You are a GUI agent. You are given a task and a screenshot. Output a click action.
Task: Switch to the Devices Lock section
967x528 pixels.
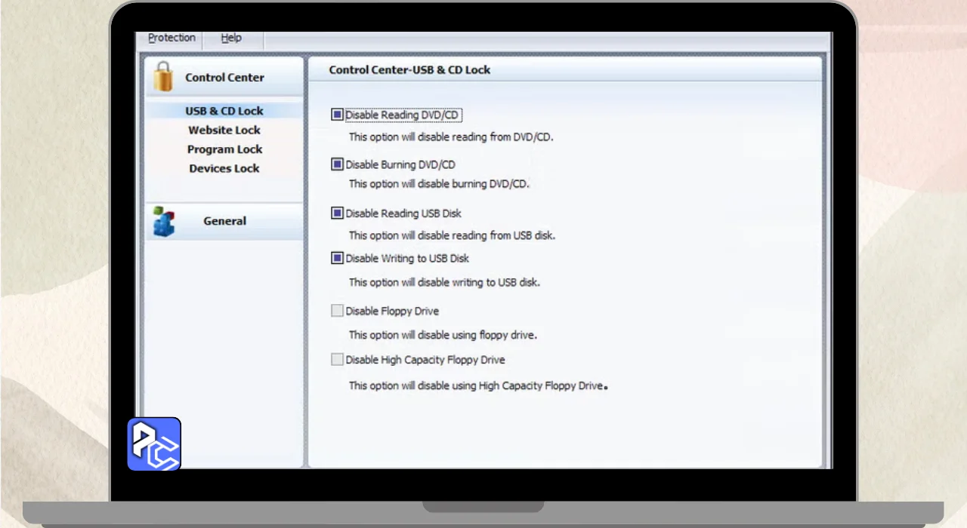[x=224, y=168]
